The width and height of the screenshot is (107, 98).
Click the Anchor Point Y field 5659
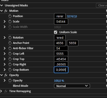point(73,43)
